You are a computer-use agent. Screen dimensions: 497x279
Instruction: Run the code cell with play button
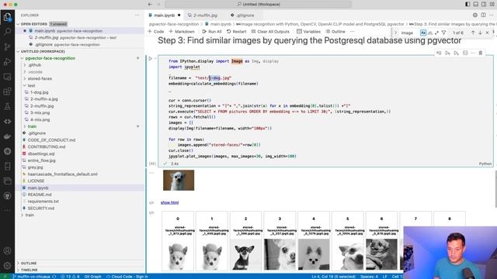coord(151,59)
